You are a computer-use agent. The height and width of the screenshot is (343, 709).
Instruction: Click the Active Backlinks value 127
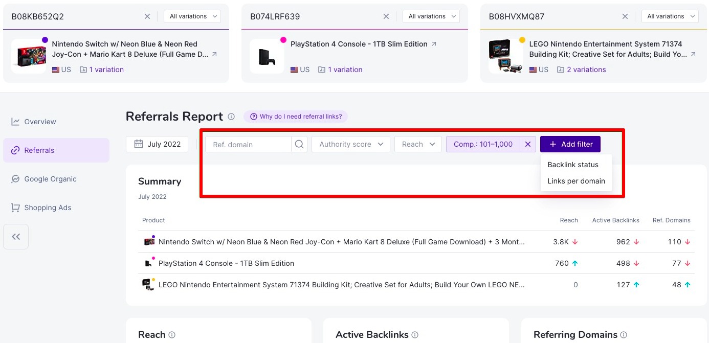623,285
